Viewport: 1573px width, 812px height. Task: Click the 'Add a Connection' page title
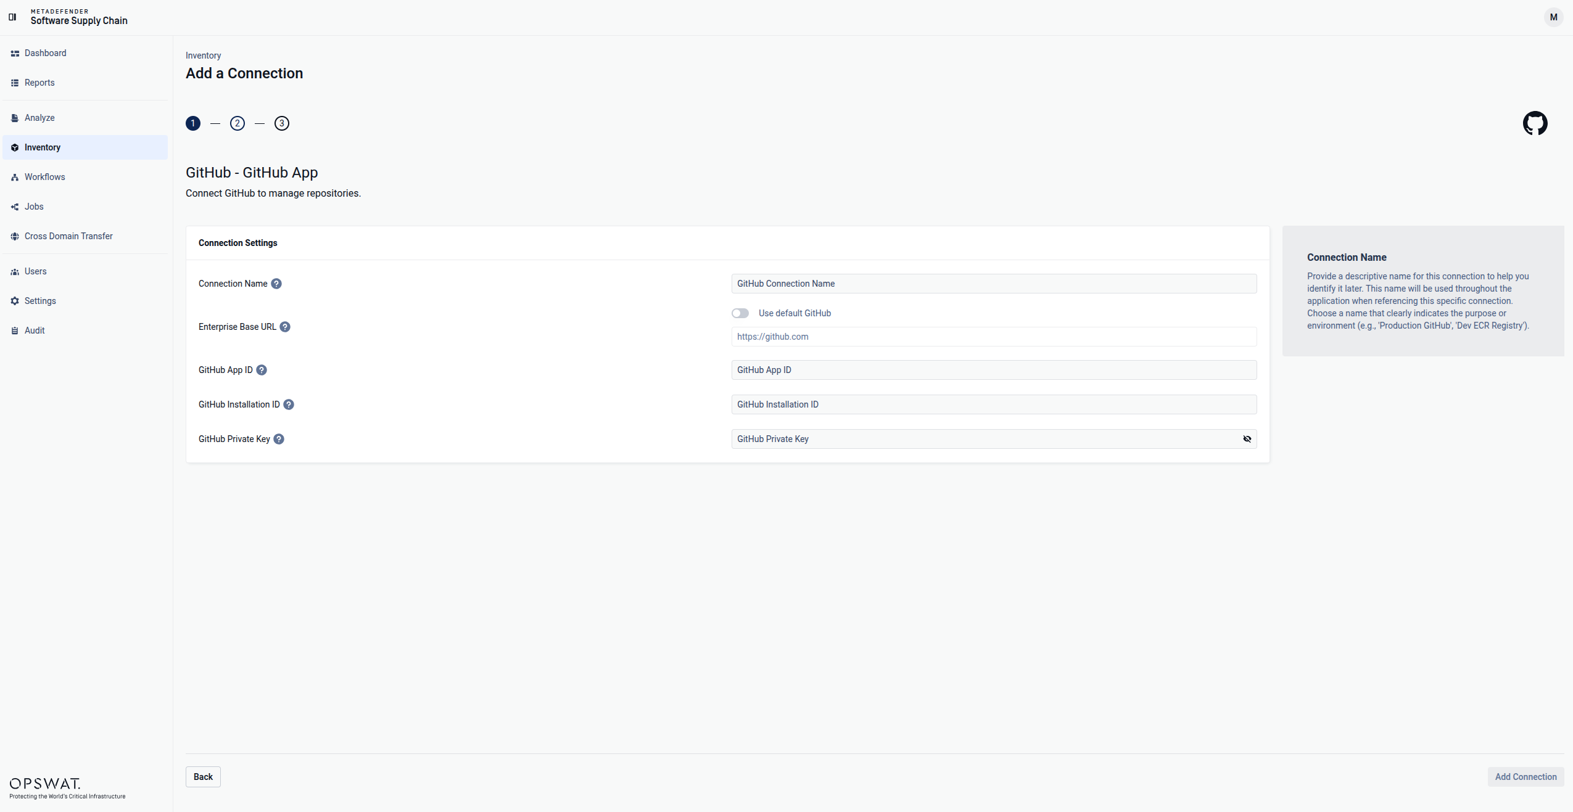(x=244, y=73)
